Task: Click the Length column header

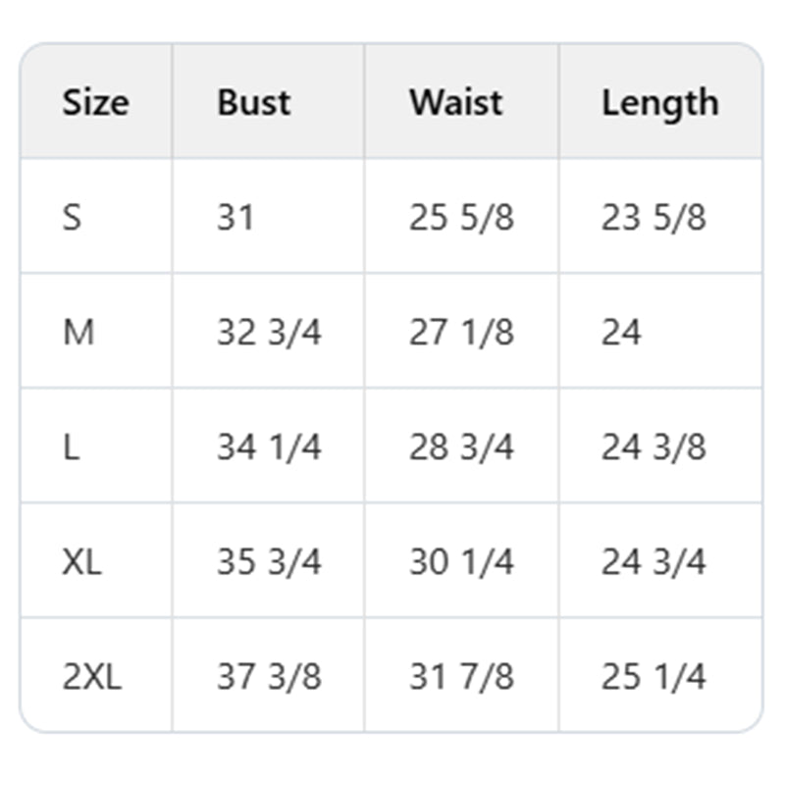Action: (659, 103)
